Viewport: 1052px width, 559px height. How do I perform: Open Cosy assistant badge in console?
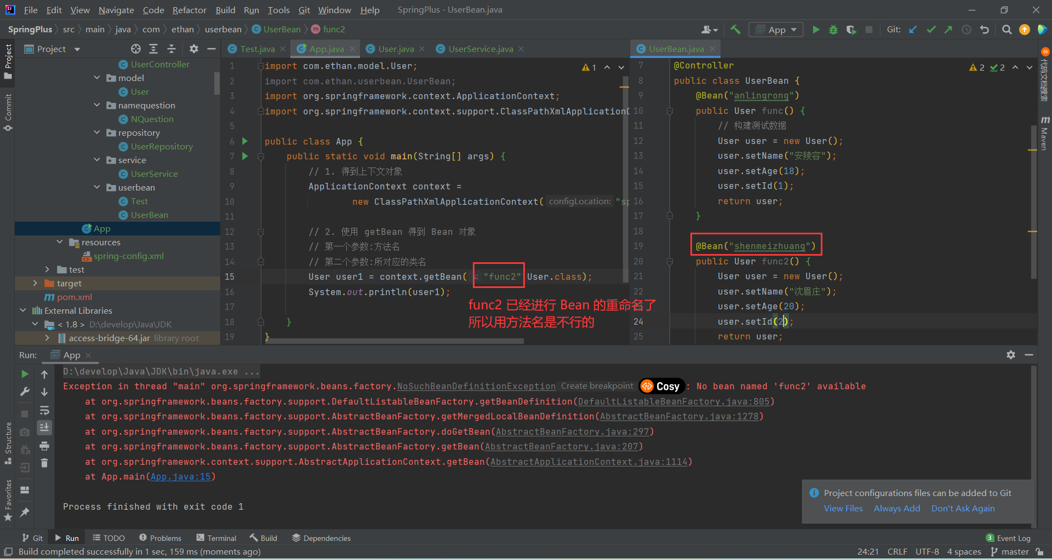(661, 386)
